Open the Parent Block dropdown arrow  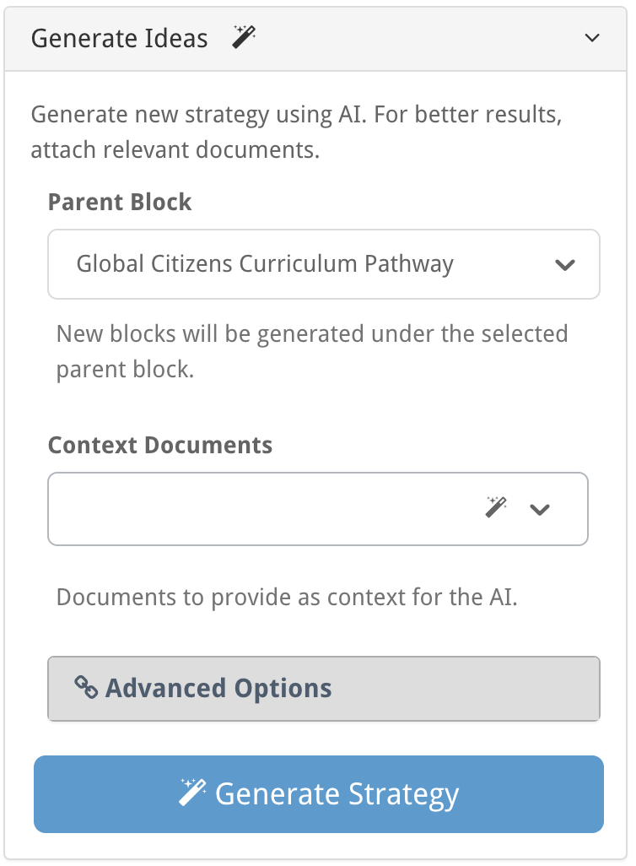(x=565, y=265)
